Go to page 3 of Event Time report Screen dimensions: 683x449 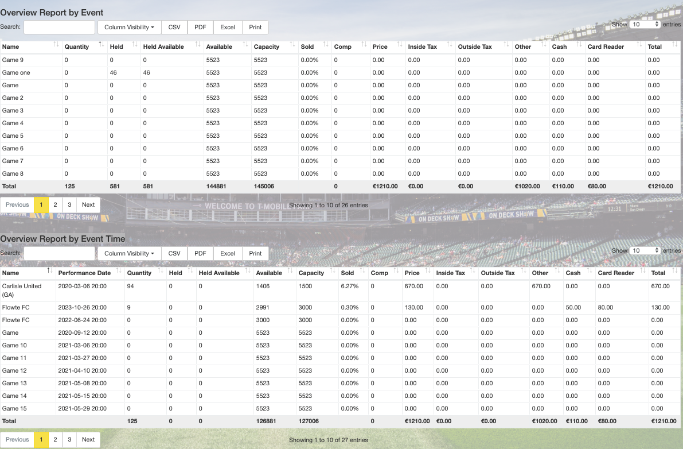[x=69, y=439]
